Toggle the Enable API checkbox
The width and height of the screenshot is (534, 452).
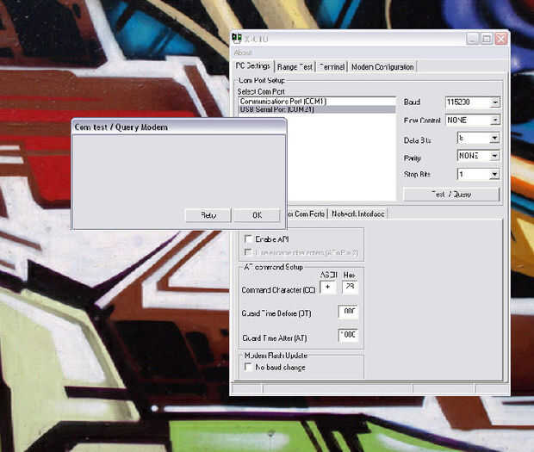point(248,239)
